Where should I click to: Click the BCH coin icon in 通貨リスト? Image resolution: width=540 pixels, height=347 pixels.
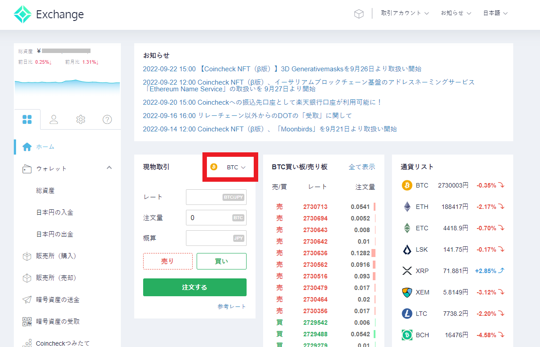[407, 335]
